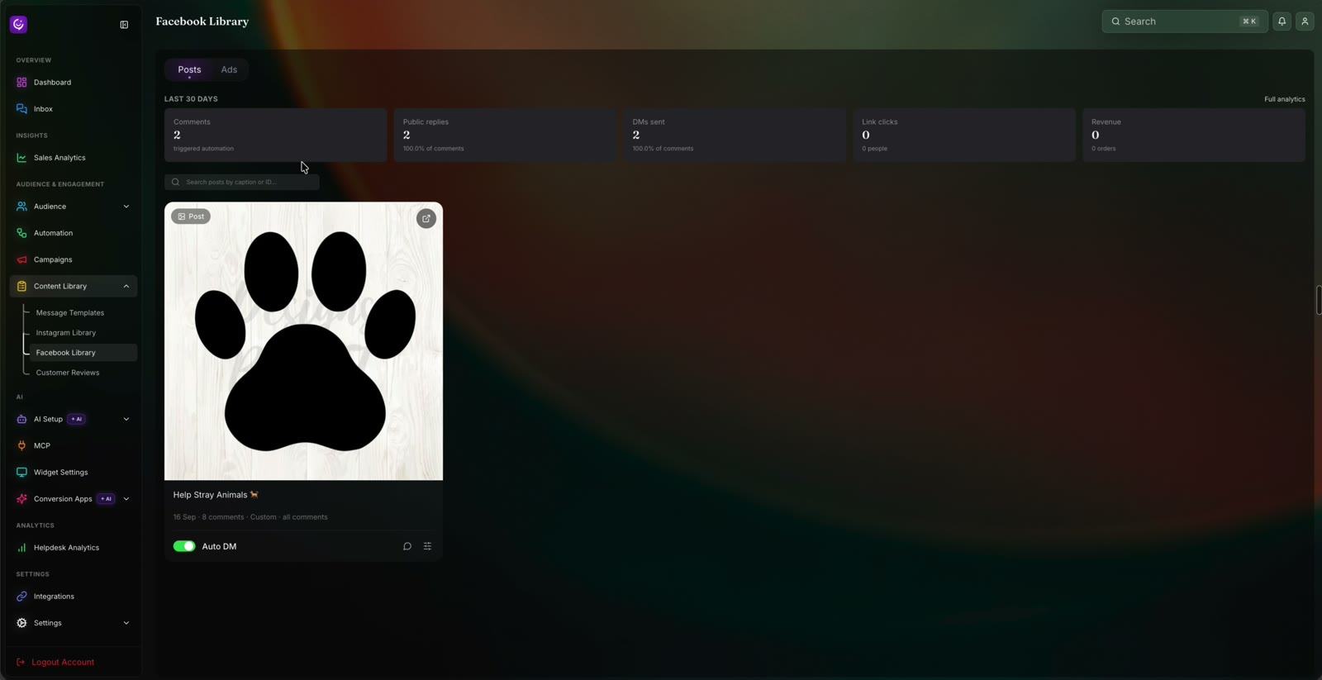Open comments icon on Help Stray Animals post
This screenshot has width=1322, height=680.
[407, 546]
